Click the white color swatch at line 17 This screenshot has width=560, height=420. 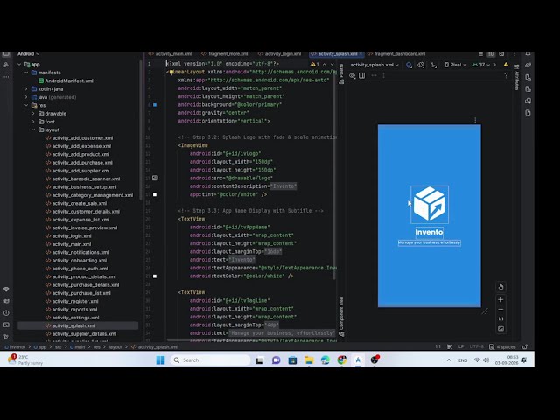[x=155, y=194]
